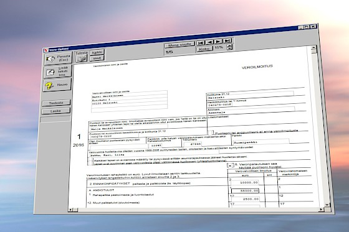Click the vertical scrollbar down arrow
The height and width of the screenshot is (232, 349).
pos(327,205)
